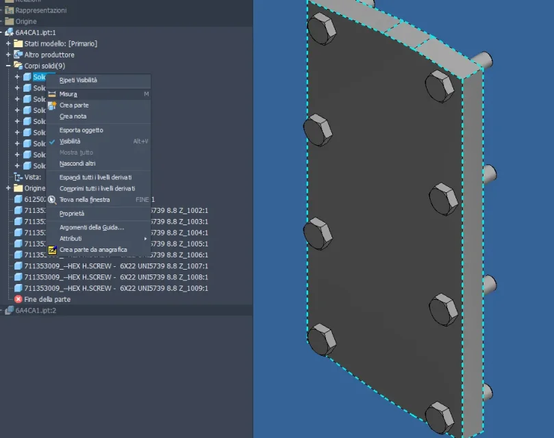Viewport: 554px width, 438px height.
Task: Expand the Altro produttore node
Action: click(x=8, y=55)
